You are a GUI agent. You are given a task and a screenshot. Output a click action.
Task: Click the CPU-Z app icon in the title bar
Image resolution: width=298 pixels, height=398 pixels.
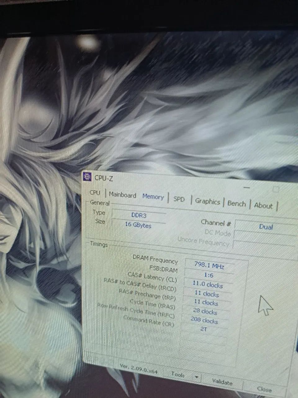click(x=87, y=177)
